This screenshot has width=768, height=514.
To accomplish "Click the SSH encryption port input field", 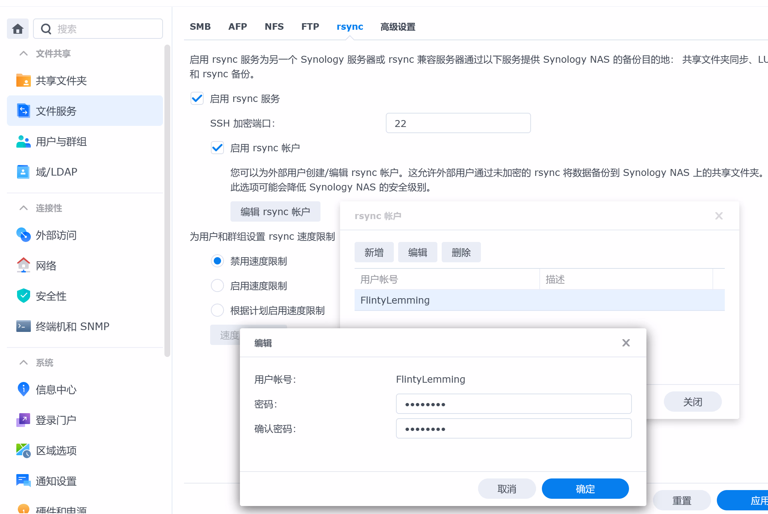I will tap(458, 123).
